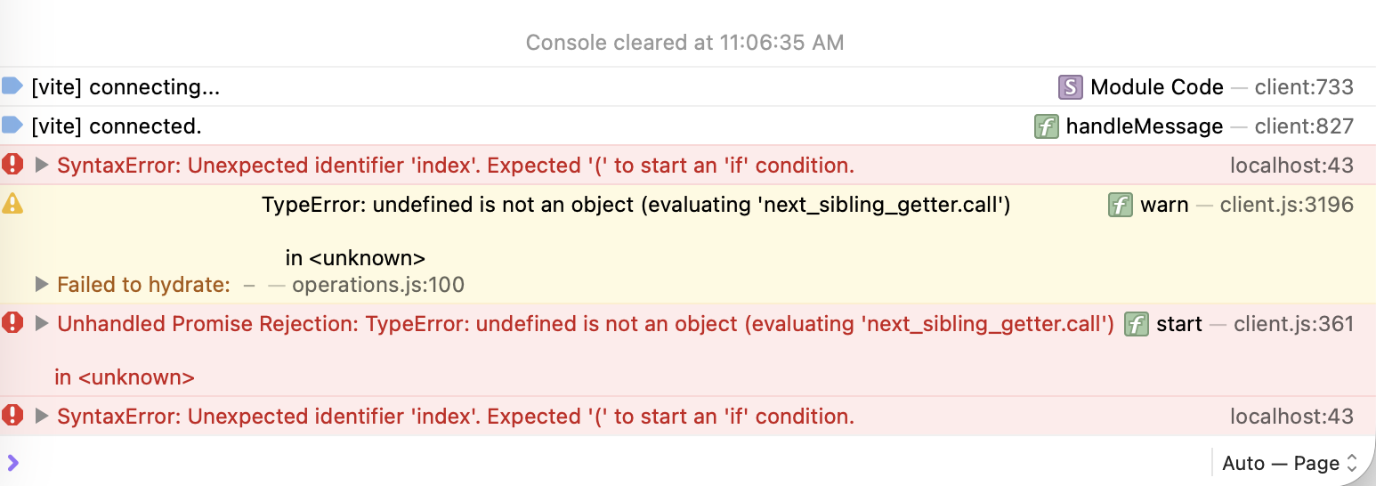Screen dimensions: 1376x486
Task: Open the client.js:361 source link
Action: (x=1293, y=324)
